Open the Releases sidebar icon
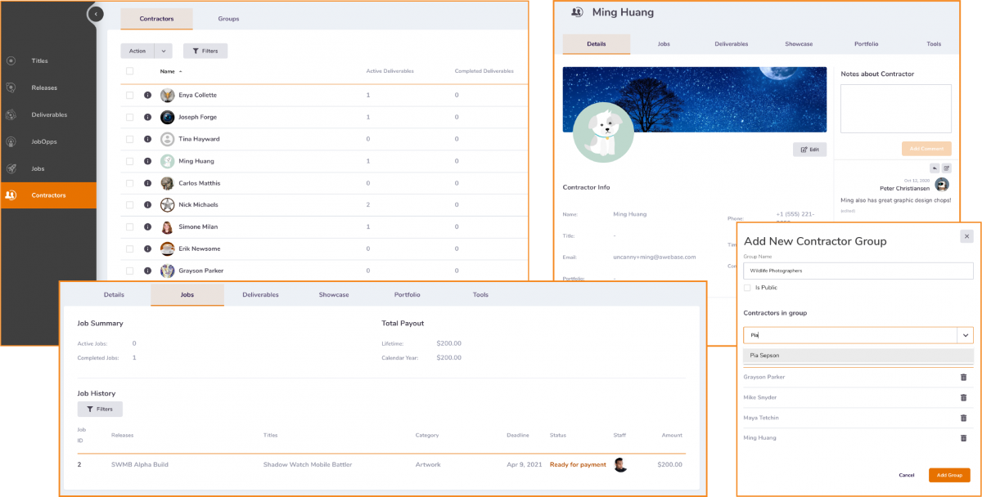The image size is (982, 497). [11, 87]
